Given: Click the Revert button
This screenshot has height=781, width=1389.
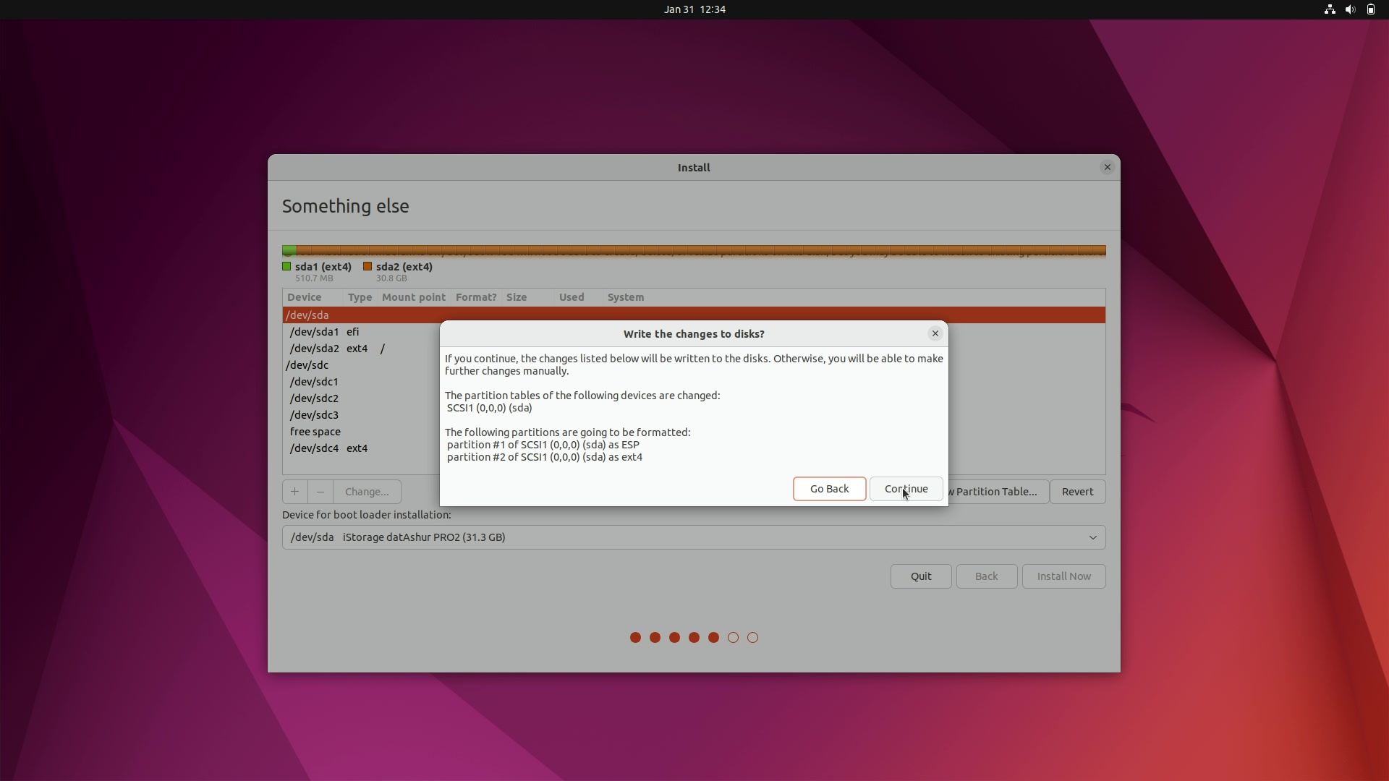Looking at the screenshot, I should 1077,492.
